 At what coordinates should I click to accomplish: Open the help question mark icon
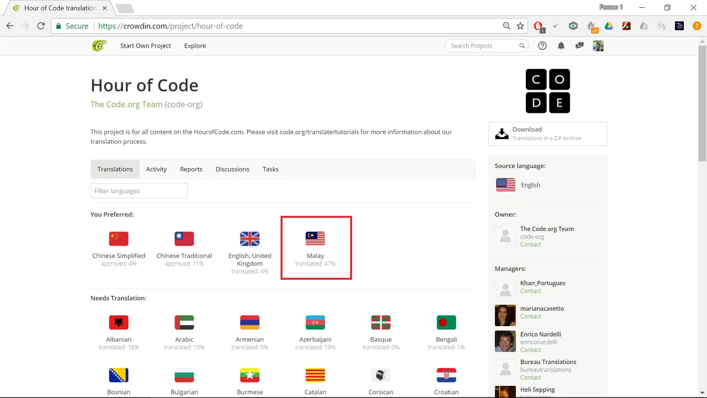(542, 46)
